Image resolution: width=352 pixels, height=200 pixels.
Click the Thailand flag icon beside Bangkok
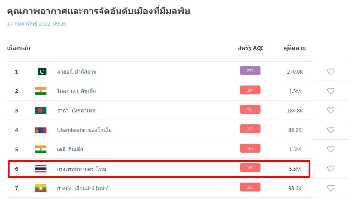coord(41,168)
